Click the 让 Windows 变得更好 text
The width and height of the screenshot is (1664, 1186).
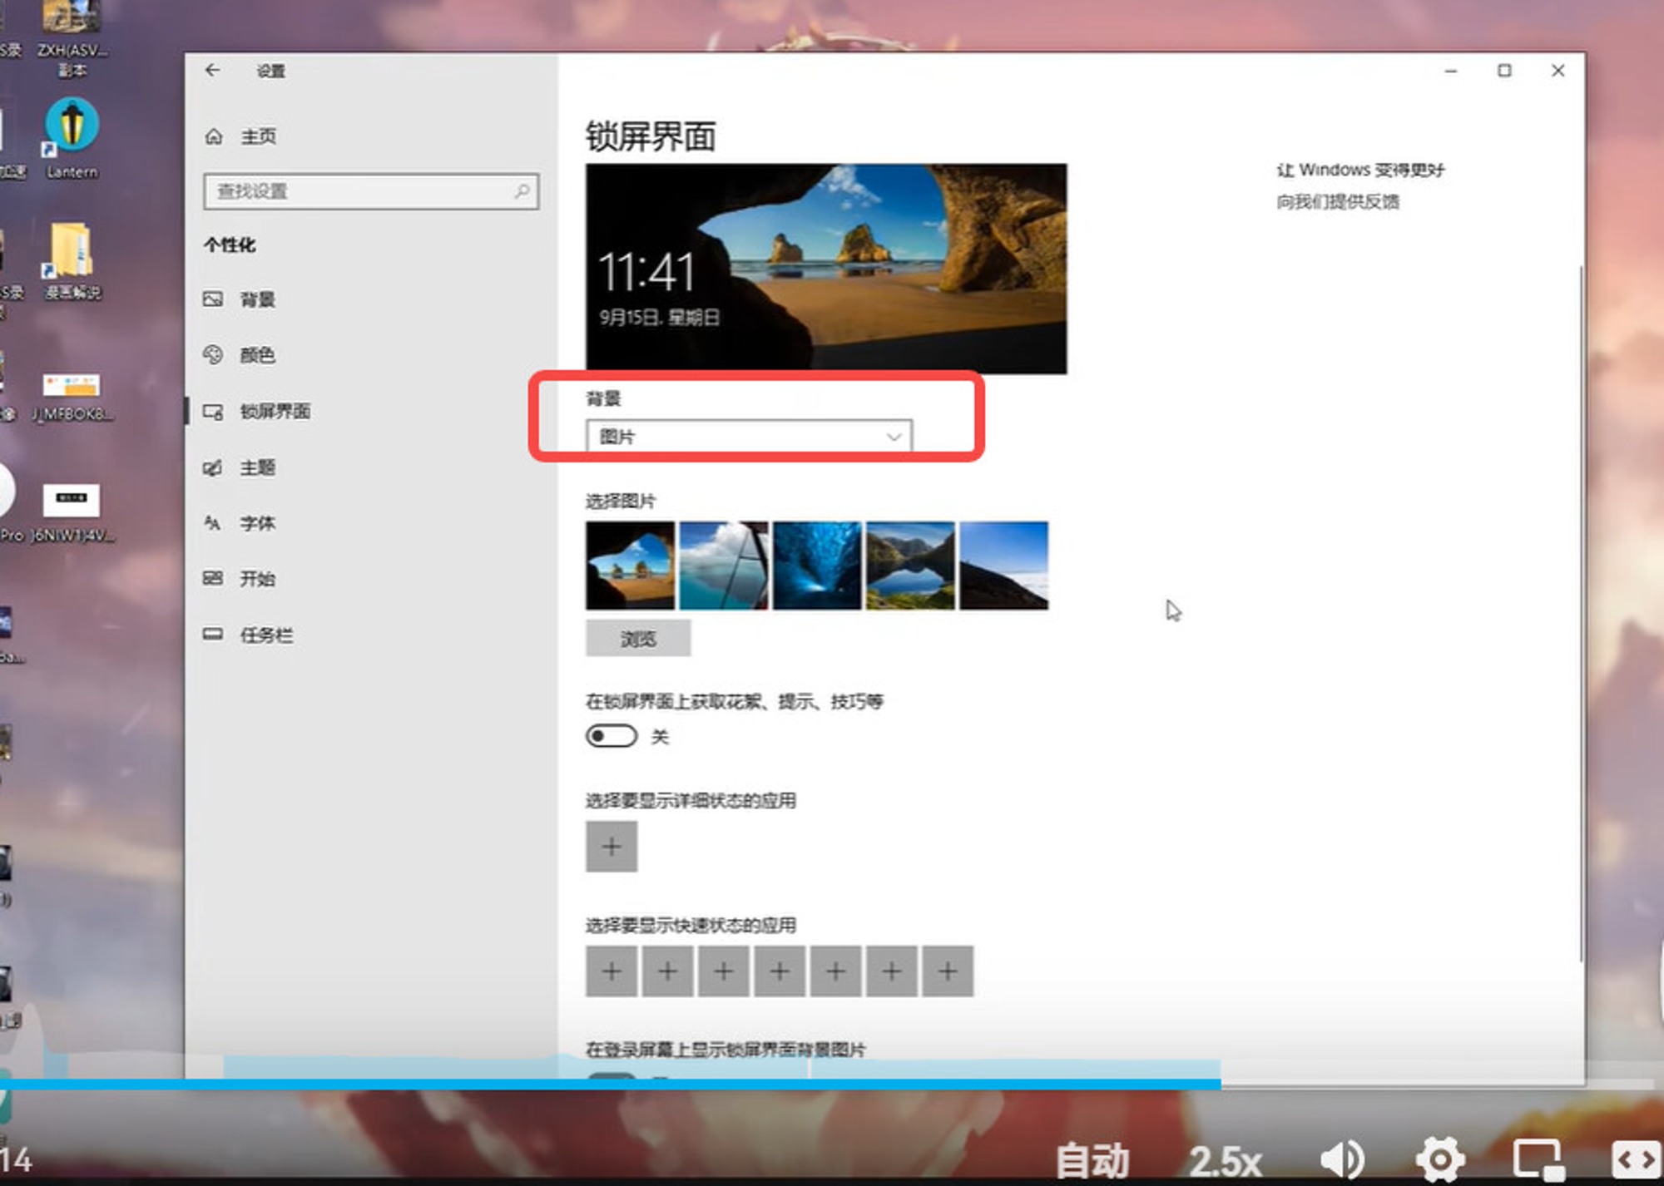click(1360, 170)
